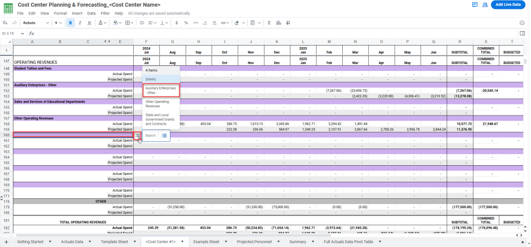Open the comments panel icon
Viewport: 531px width, 247px height.
click(x=474, y=5)
